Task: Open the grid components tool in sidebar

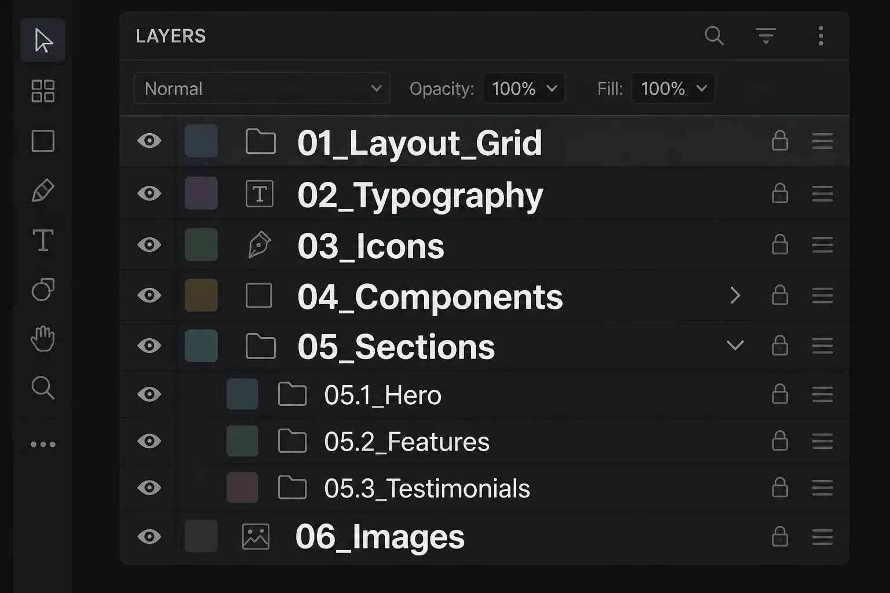Action: pyautogui.click(x=43, y=91)
